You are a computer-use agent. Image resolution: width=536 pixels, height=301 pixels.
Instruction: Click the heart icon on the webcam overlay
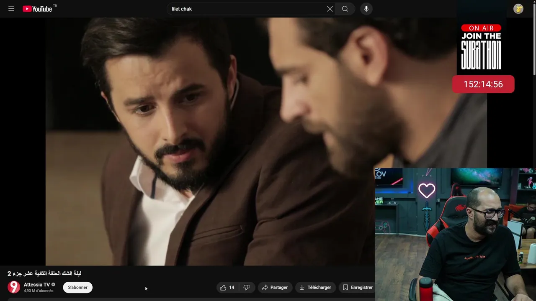click(427, 191)
